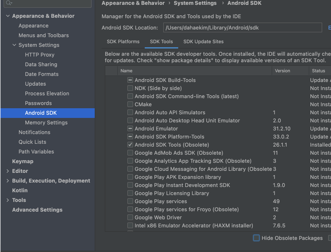
Task: Toggle Android SDK Platform-Tools checkbox
Action: pyautogui.click(x=130, y=136)
